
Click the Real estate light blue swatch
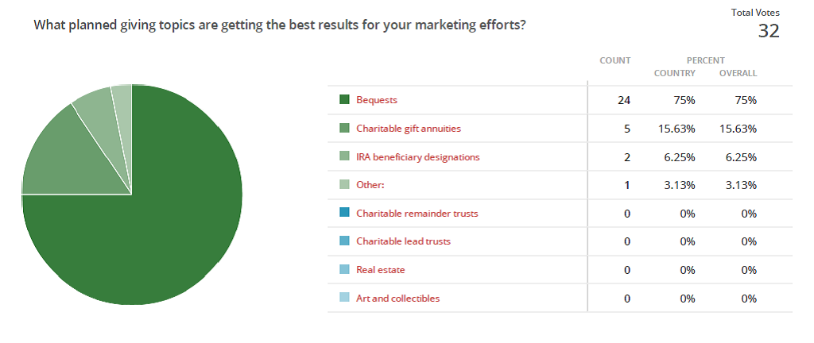click(x=345, y=270)
